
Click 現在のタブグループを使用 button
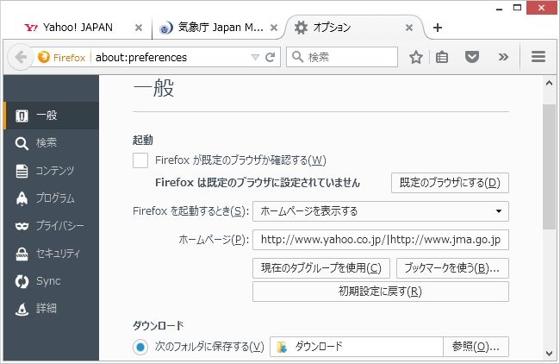pos(321,268)
